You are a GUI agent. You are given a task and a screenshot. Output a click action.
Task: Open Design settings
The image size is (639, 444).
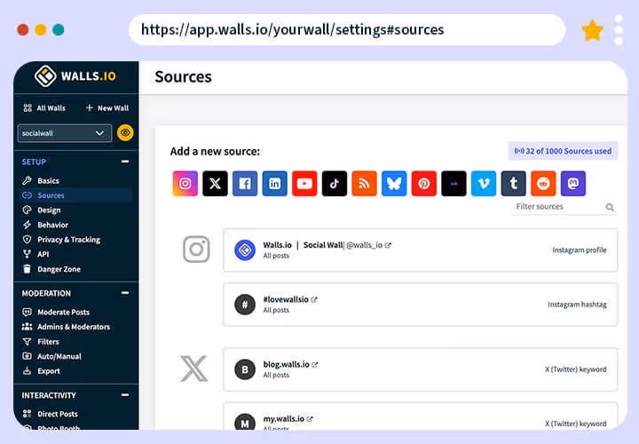click(x=41, y=210)
